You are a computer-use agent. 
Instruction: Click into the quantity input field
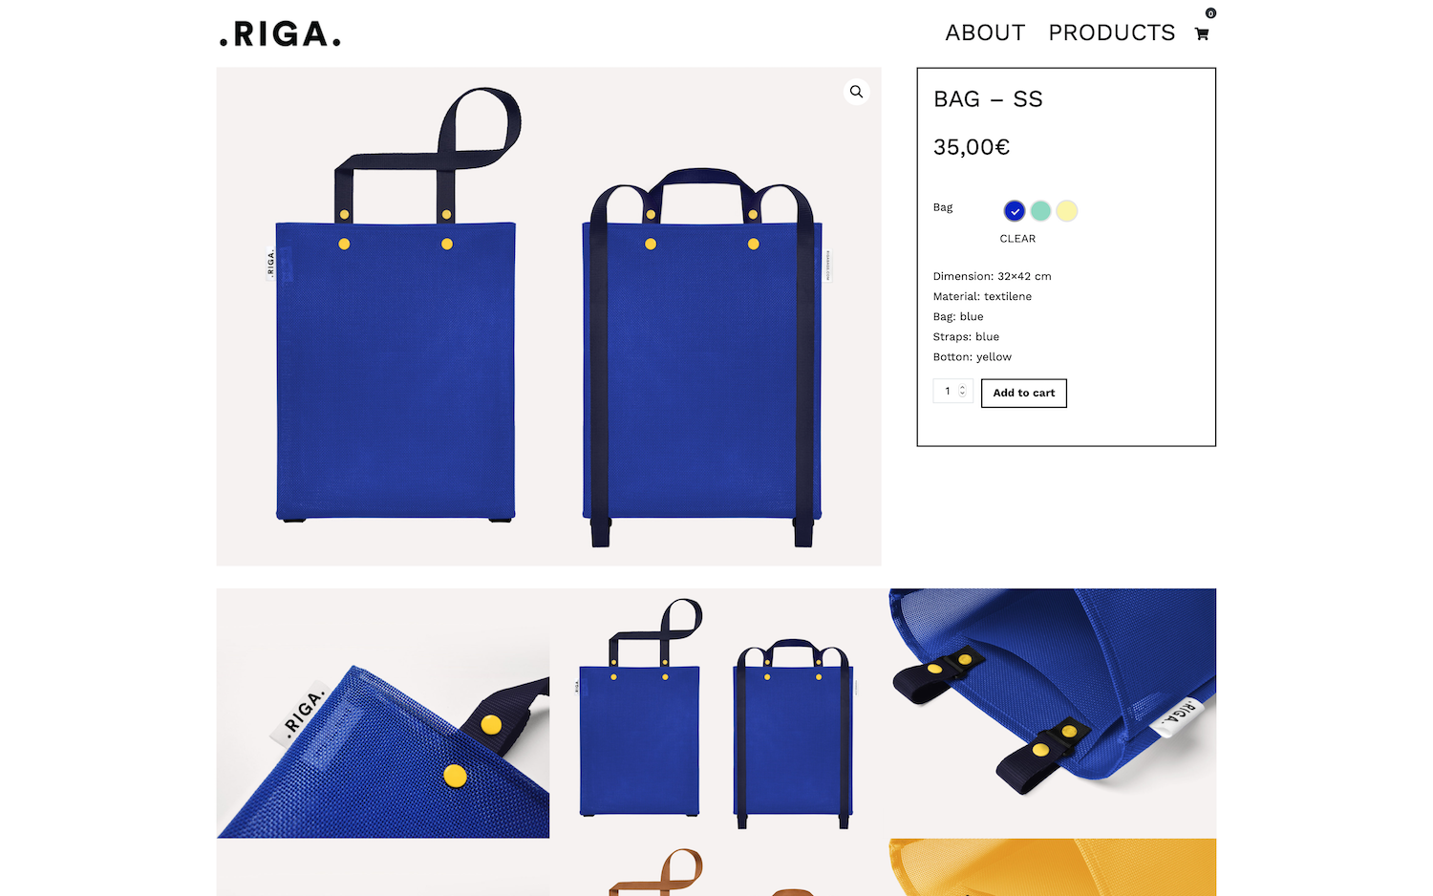click(947, 391)
